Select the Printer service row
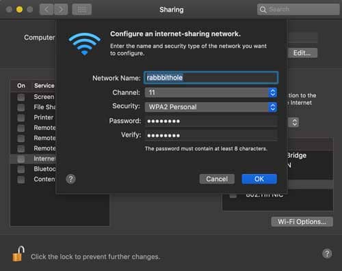Screen dimensions: 342x271 coord(33,117)
